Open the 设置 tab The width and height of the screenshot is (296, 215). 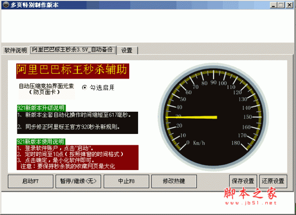coord(127,50)
